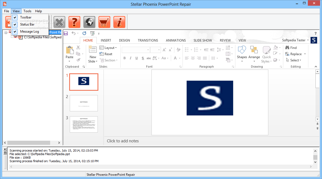
Task: Open the font name combo box
Action: 136,50
